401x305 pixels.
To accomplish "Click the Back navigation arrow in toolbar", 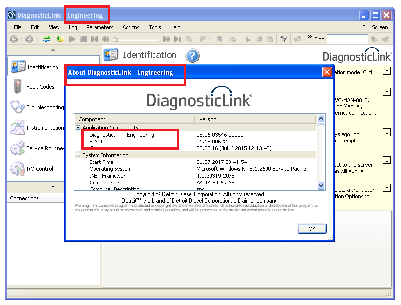I will point(14,39).
